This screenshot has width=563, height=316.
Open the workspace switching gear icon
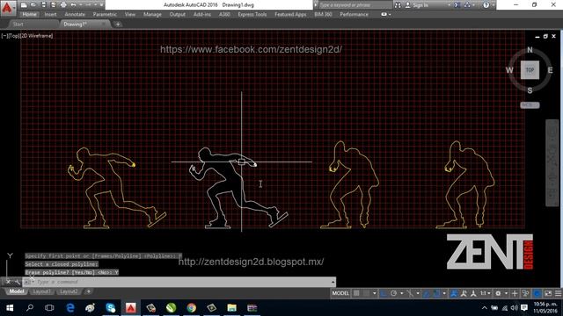[x=498, y=293]
